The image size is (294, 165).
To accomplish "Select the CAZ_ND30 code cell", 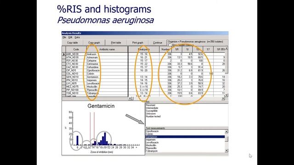I will pyautogui.click(x=76, y=67).
